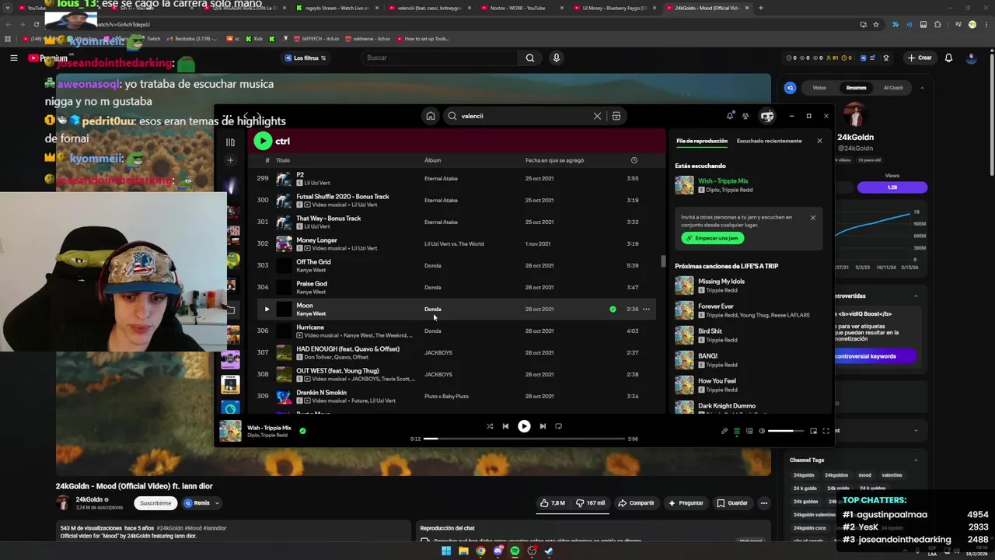Open Spotify from the Windows taskbar
Viewport: 995px width, 560px height.
point(515,551)
